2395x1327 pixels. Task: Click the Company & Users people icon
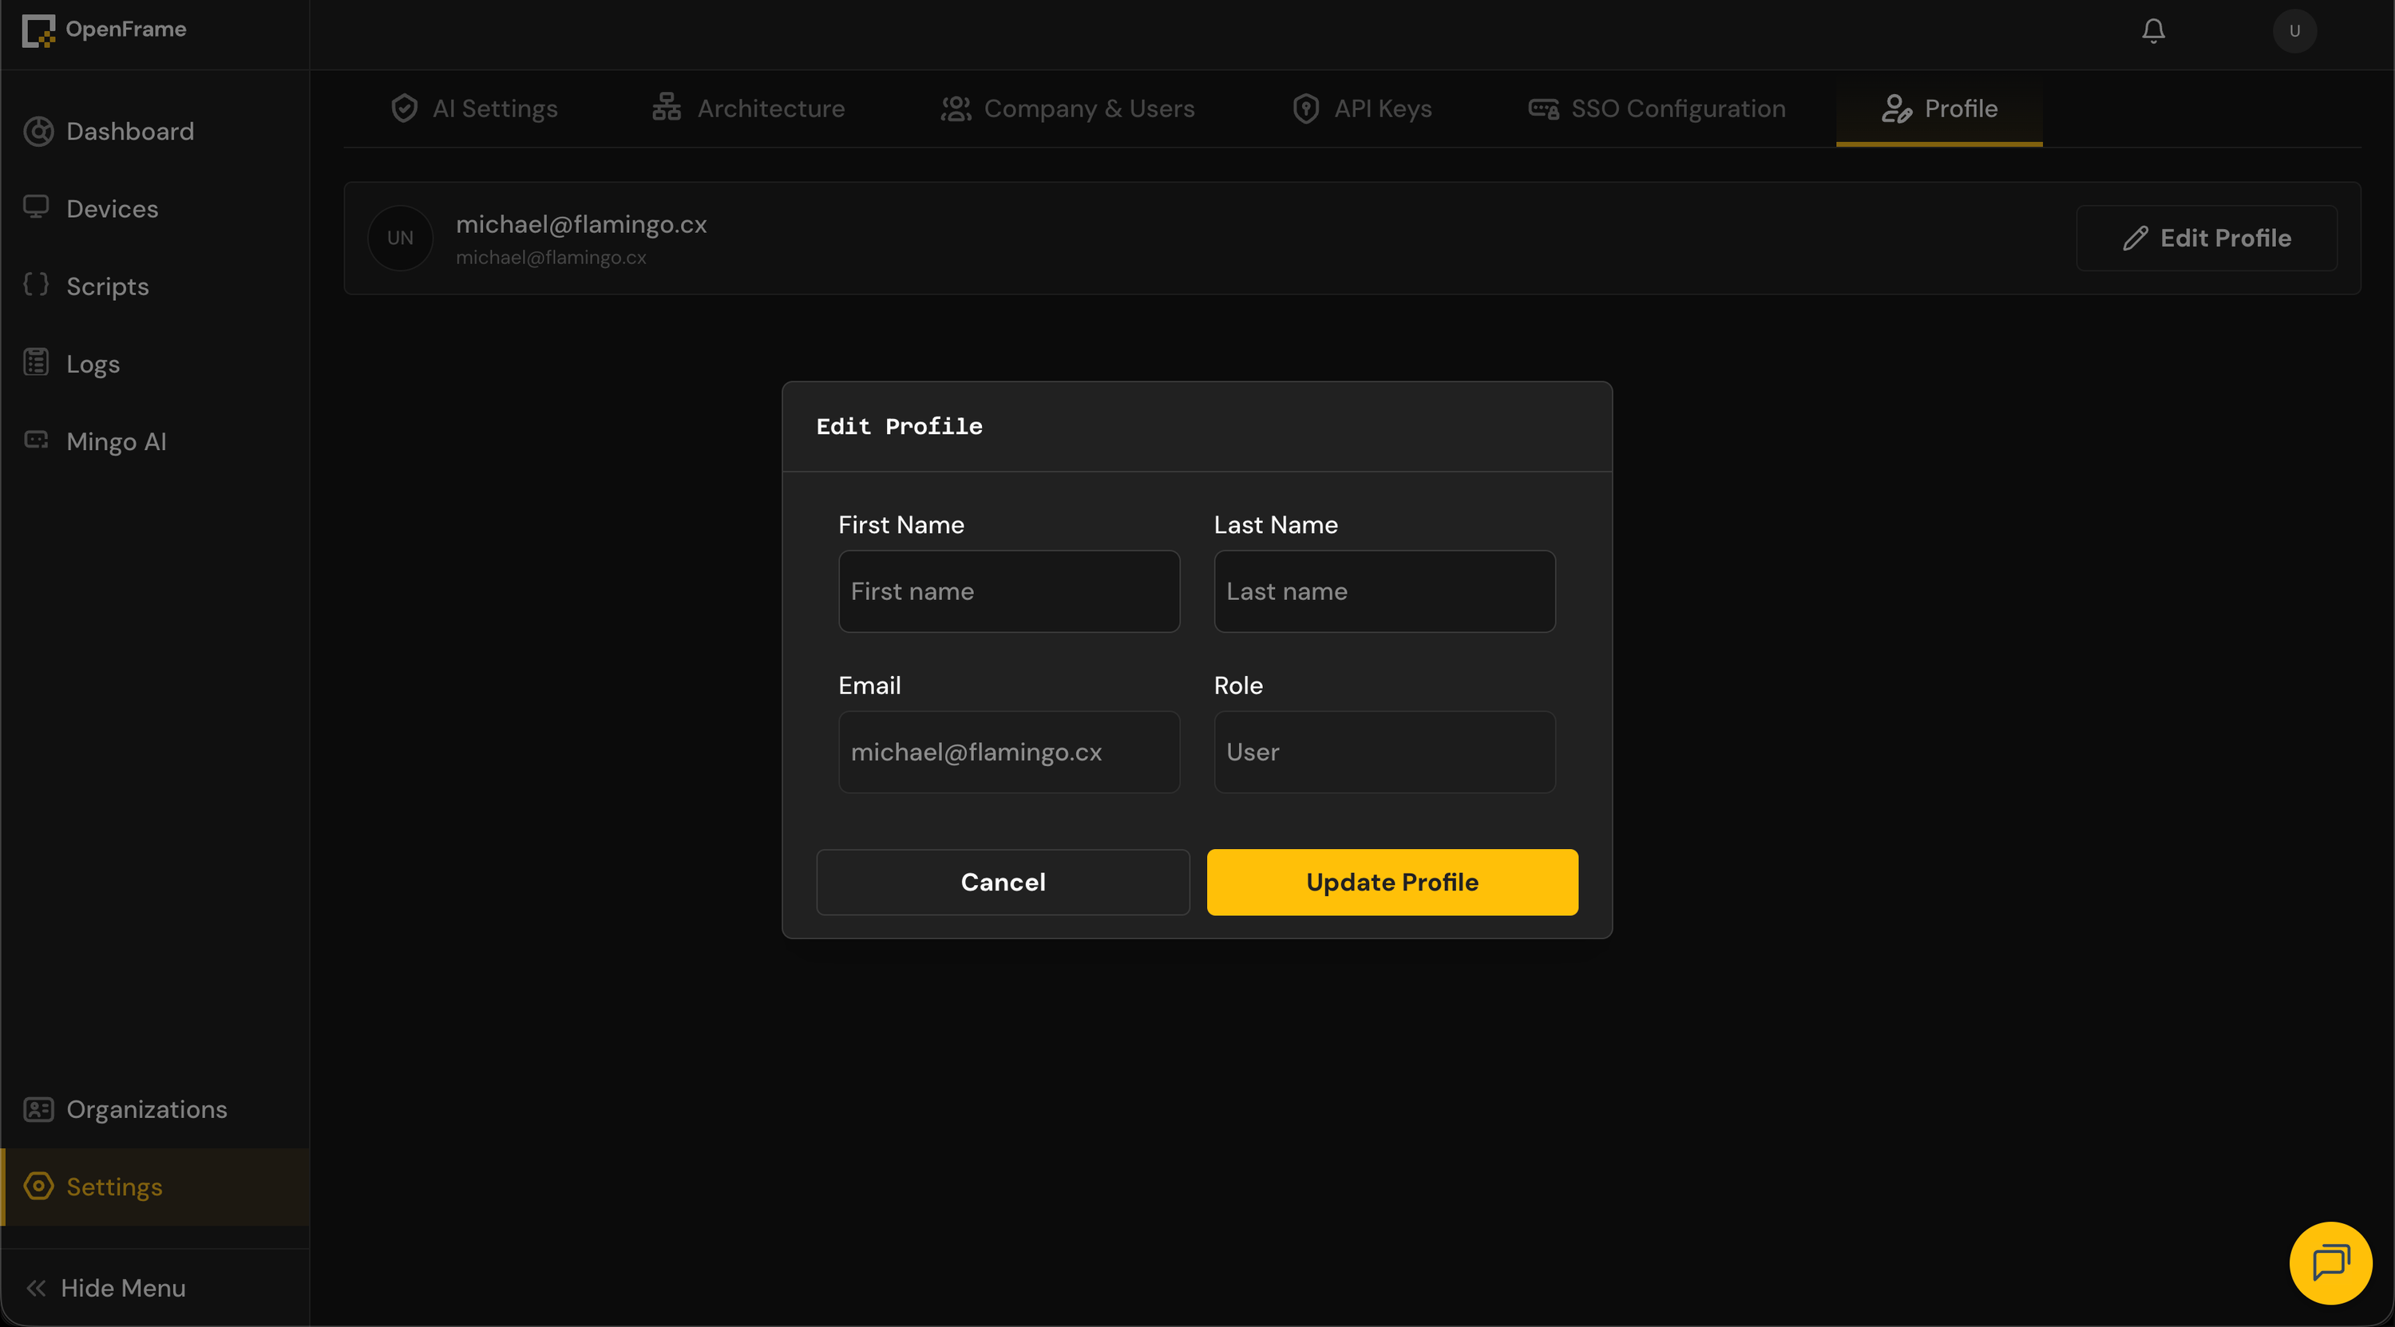click(956, 109)
